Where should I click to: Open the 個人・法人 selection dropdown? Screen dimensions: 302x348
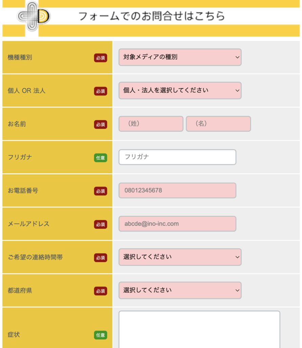[x=180, y=91]
